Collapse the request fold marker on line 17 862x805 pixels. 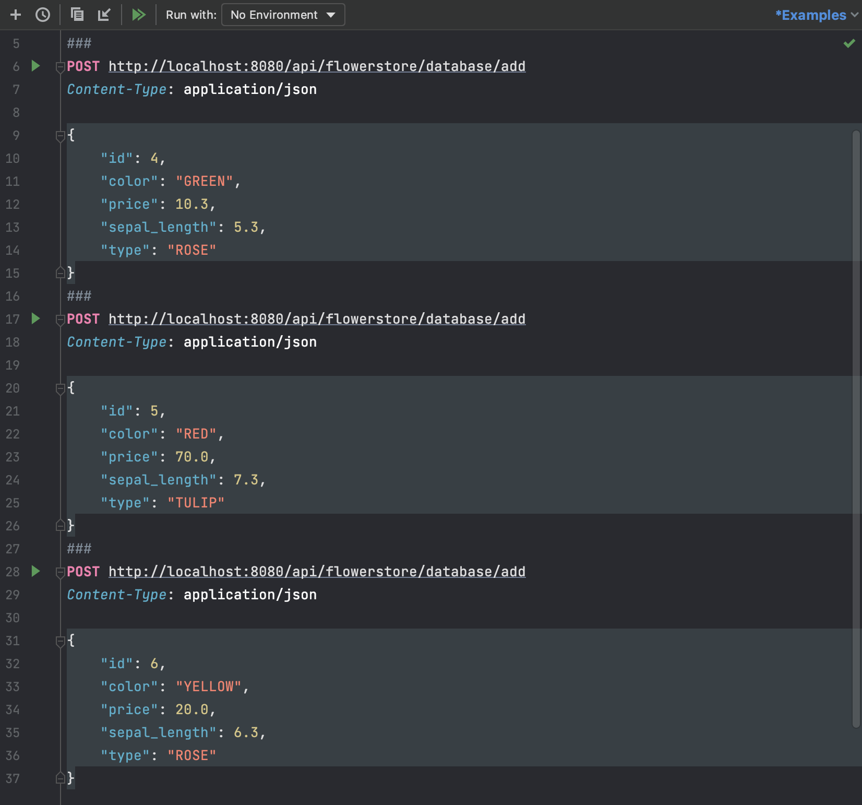(61, 320)
